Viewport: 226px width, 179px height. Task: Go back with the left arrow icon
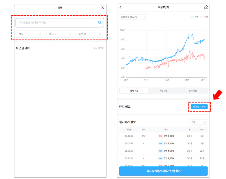coord(121,7)
